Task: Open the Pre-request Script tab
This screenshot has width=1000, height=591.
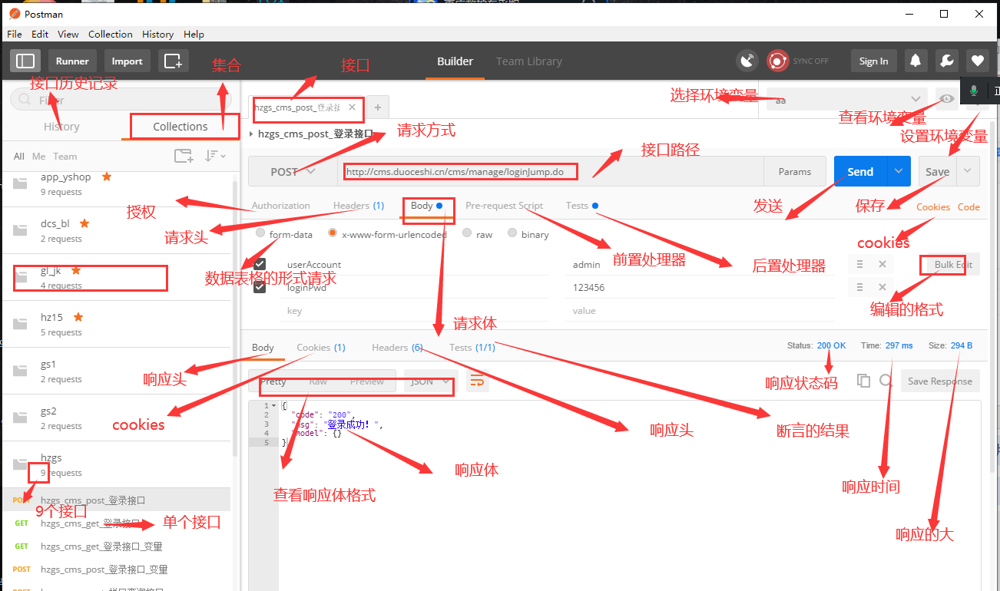Action: [504, 206]
